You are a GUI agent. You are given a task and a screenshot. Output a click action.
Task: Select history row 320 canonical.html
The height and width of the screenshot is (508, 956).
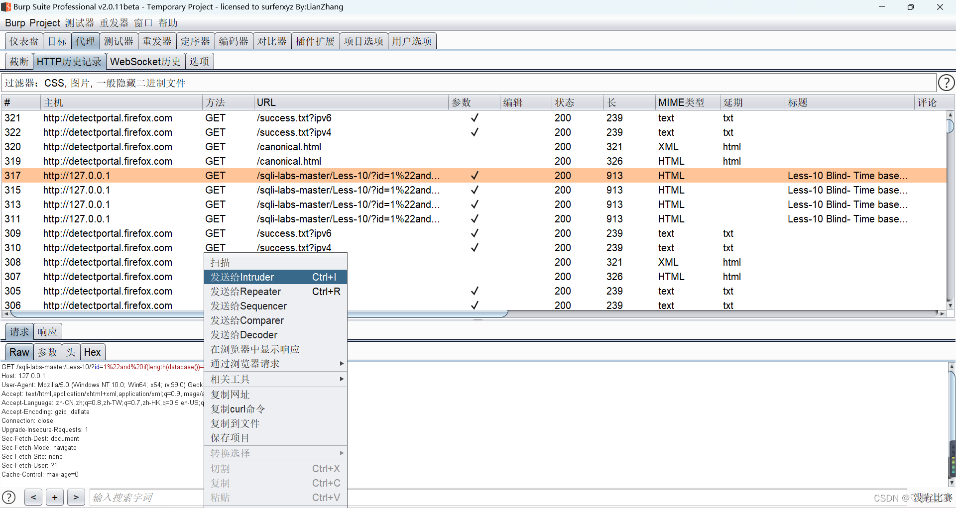point(474,147)
